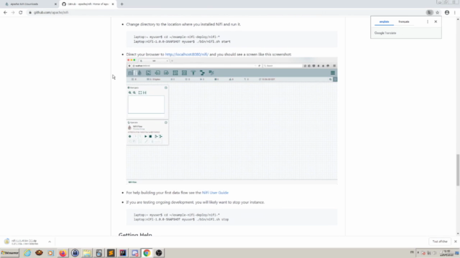The height and width of the screenshot is (258, 460).
Task: Open the NiFi User Guide link
Action: [x=215, y=193]
